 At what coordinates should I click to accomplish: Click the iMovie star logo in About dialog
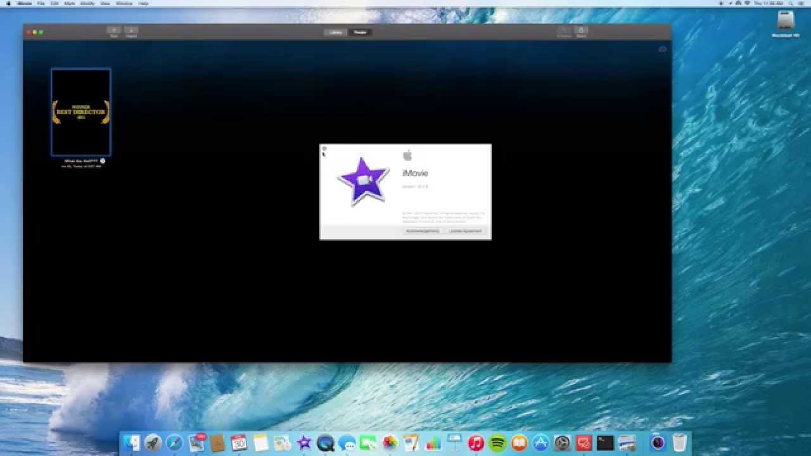click(x=363, y=181)
